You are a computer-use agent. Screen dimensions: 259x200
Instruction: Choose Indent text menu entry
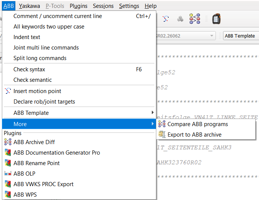pos(79,37)
